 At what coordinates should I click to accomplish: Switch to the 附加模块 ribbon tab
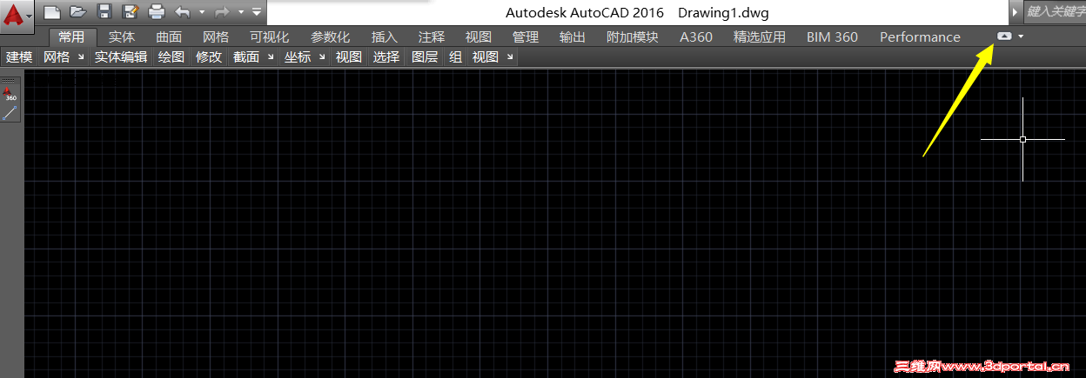[x=633, y=36]
